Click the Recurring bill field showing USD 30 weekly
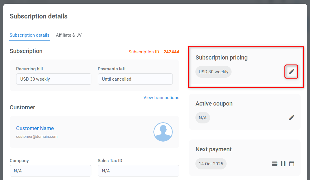Screen dimensions: 310x180 point(53,79)
